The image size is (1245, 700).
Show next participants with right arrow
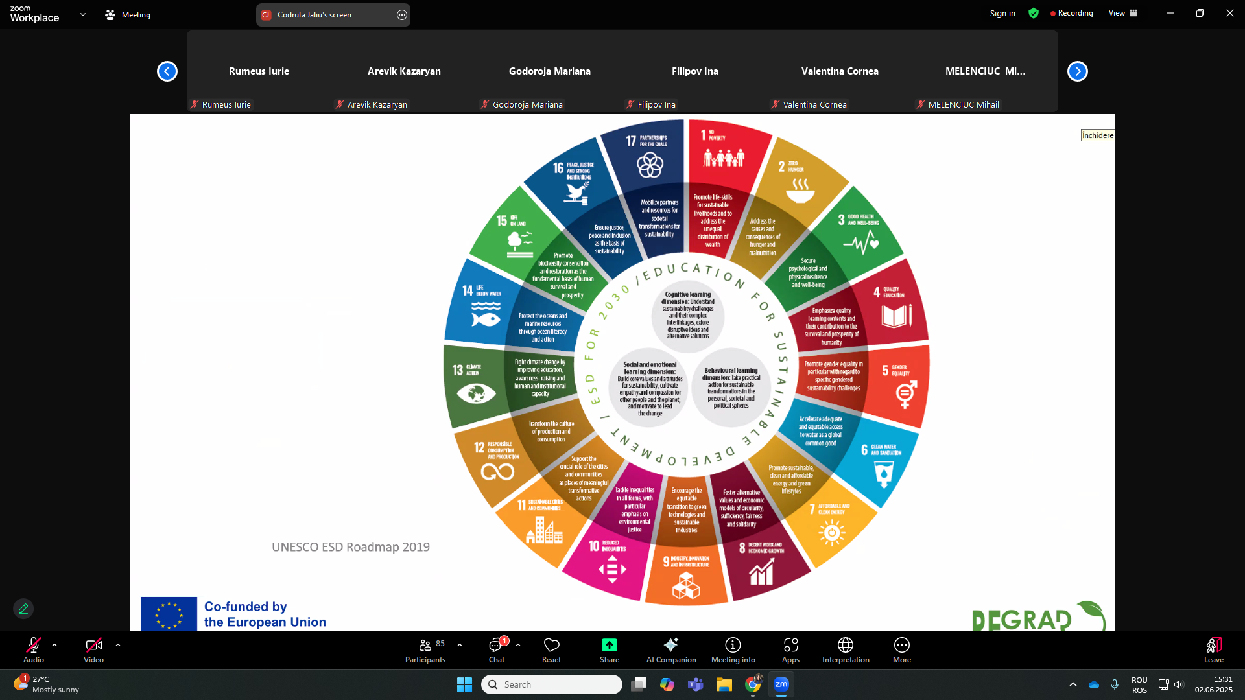pyautogui.click(x=1077, y=71)
